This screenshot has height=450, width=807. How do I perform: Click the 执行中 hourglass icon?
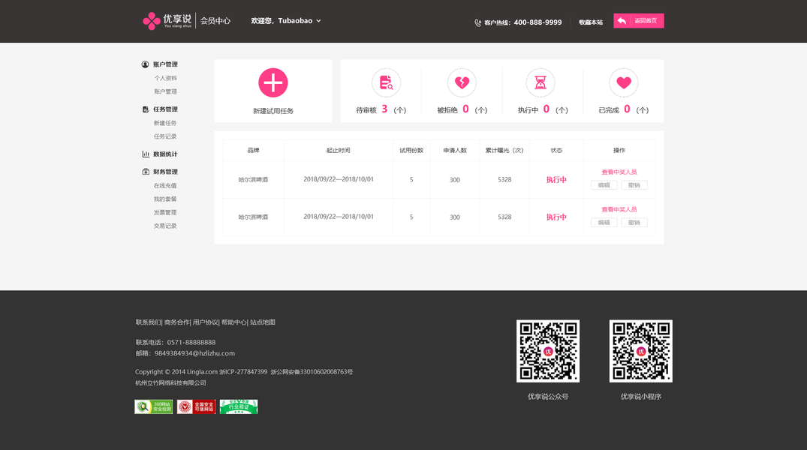(x=541, y=82)
